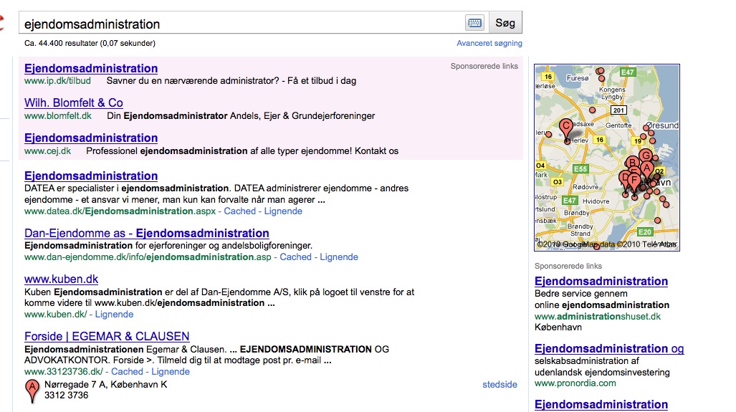The height and width of the screenshot is (412, 736).
Task: Open Wilh. Blomfelt & Co ad link
Action: point(74,102)
